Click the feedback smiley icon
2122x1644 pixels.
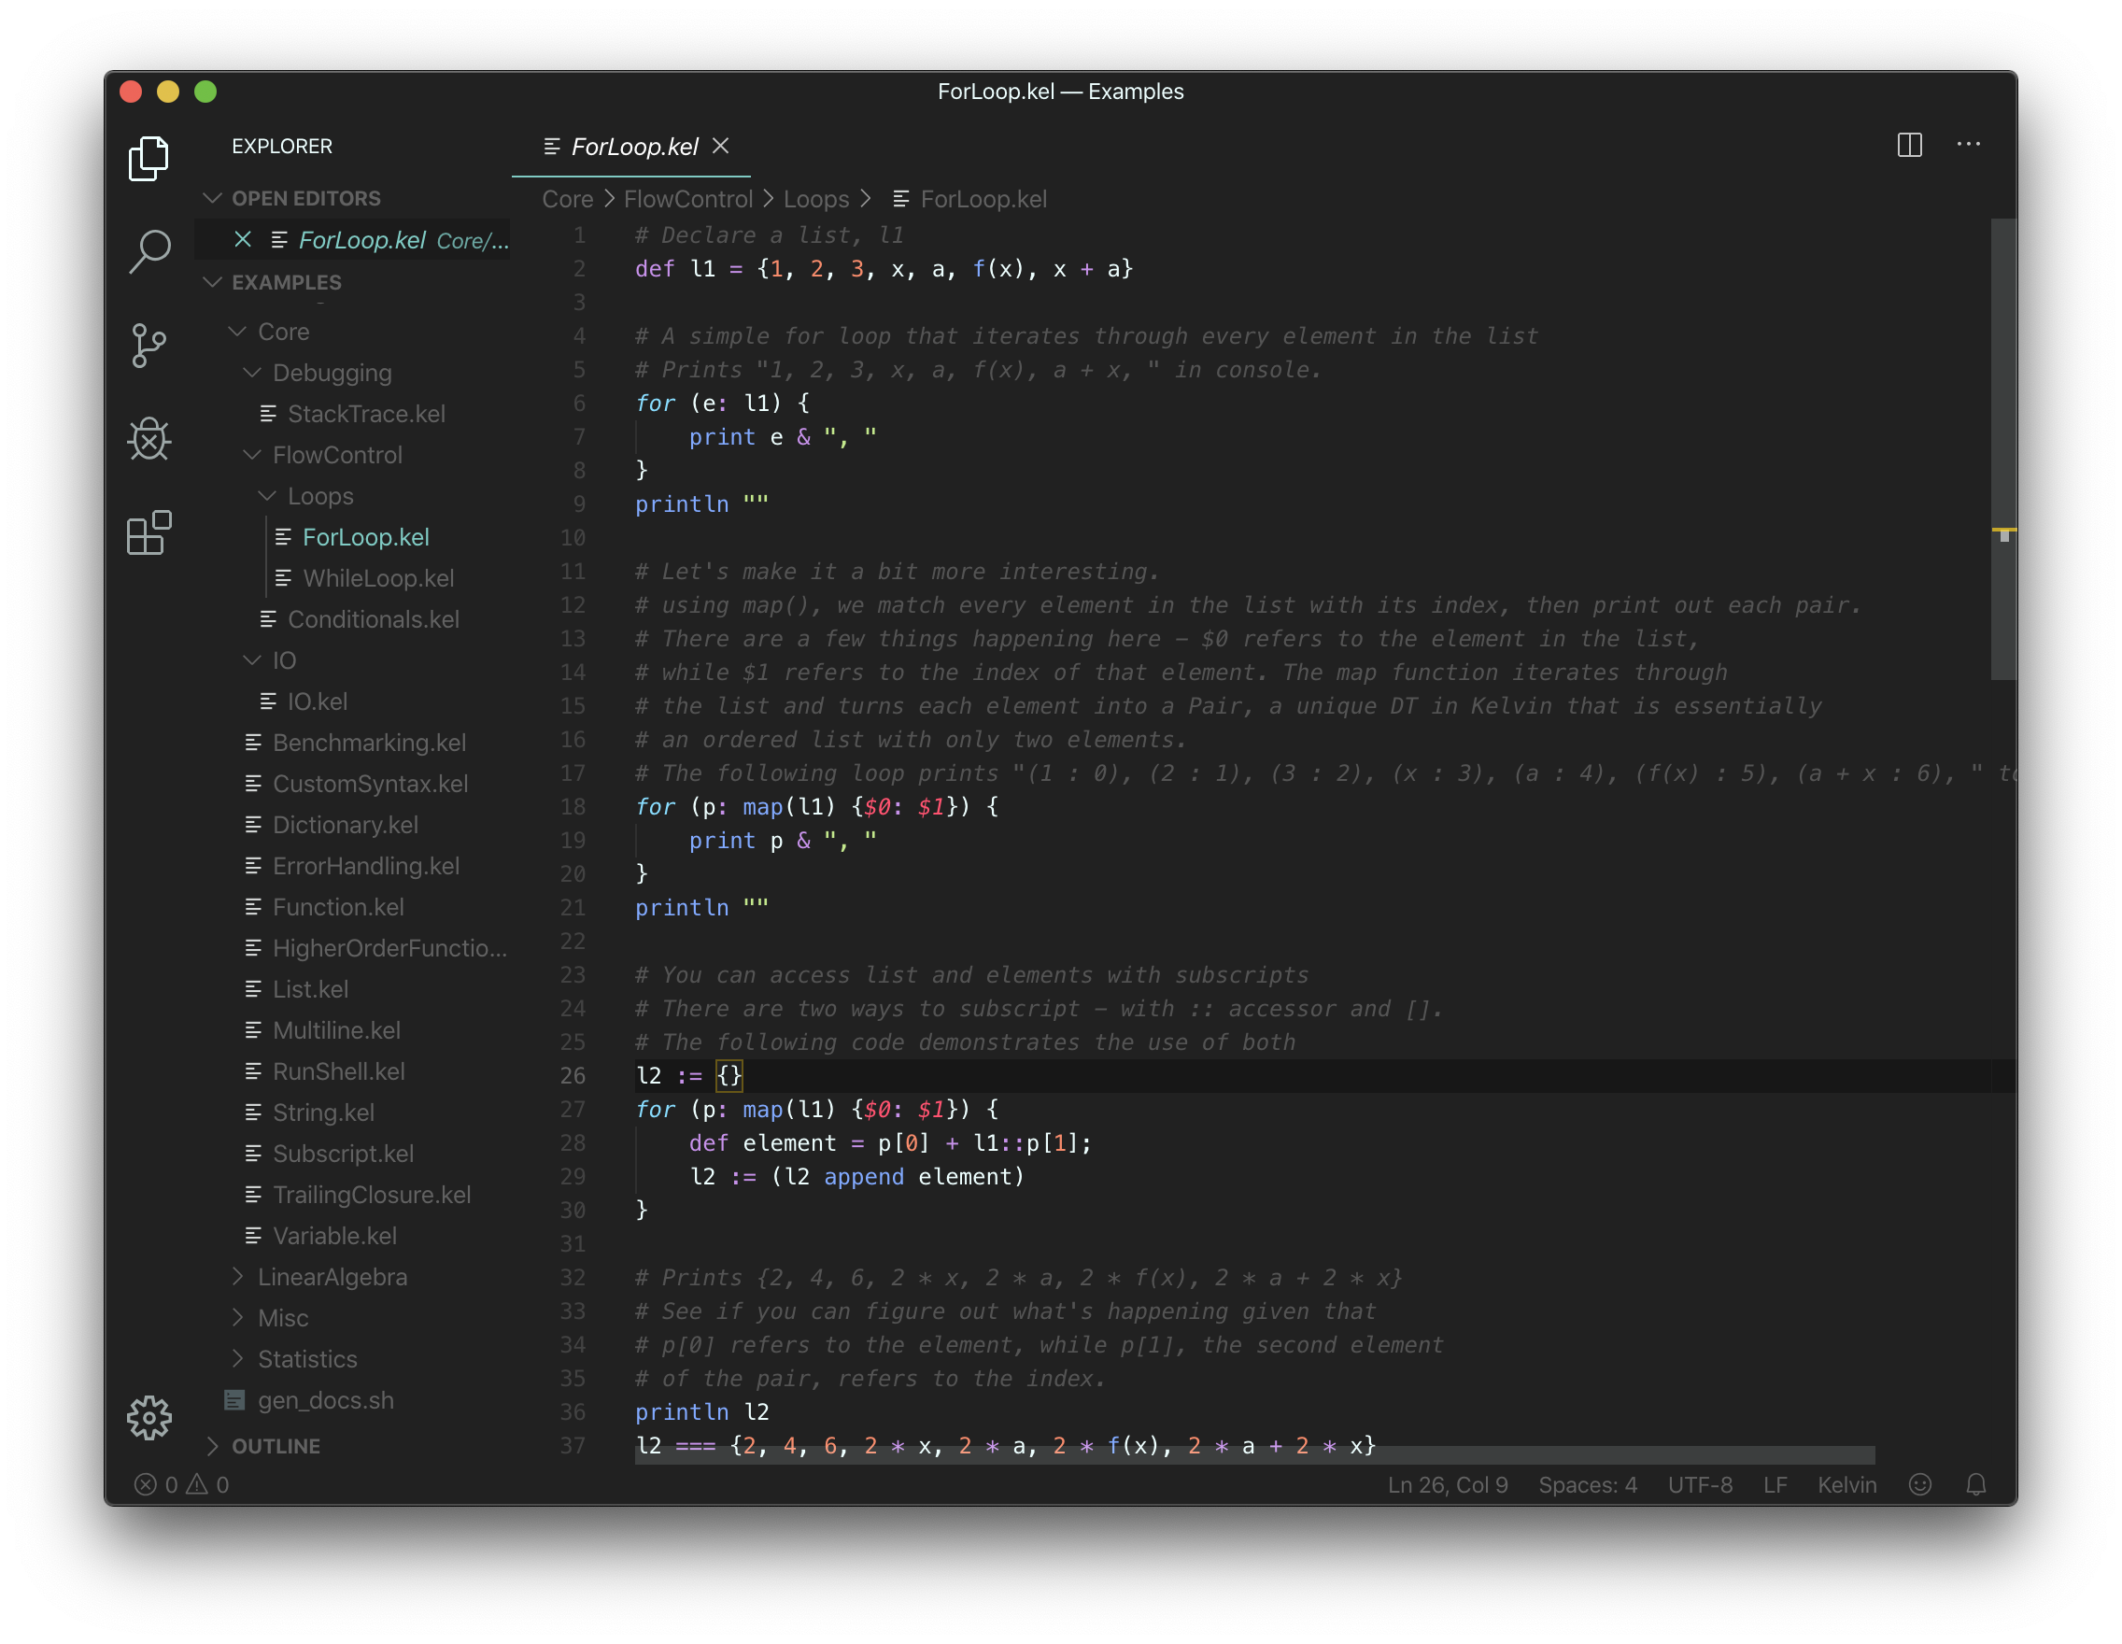(x=1919, y=1484)
